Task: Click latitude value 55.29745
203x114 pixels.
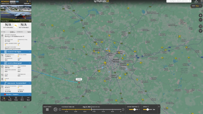Action: pos(8,91)
